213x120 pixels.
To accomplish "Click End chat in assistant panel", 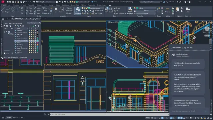I will pos(188,48).
